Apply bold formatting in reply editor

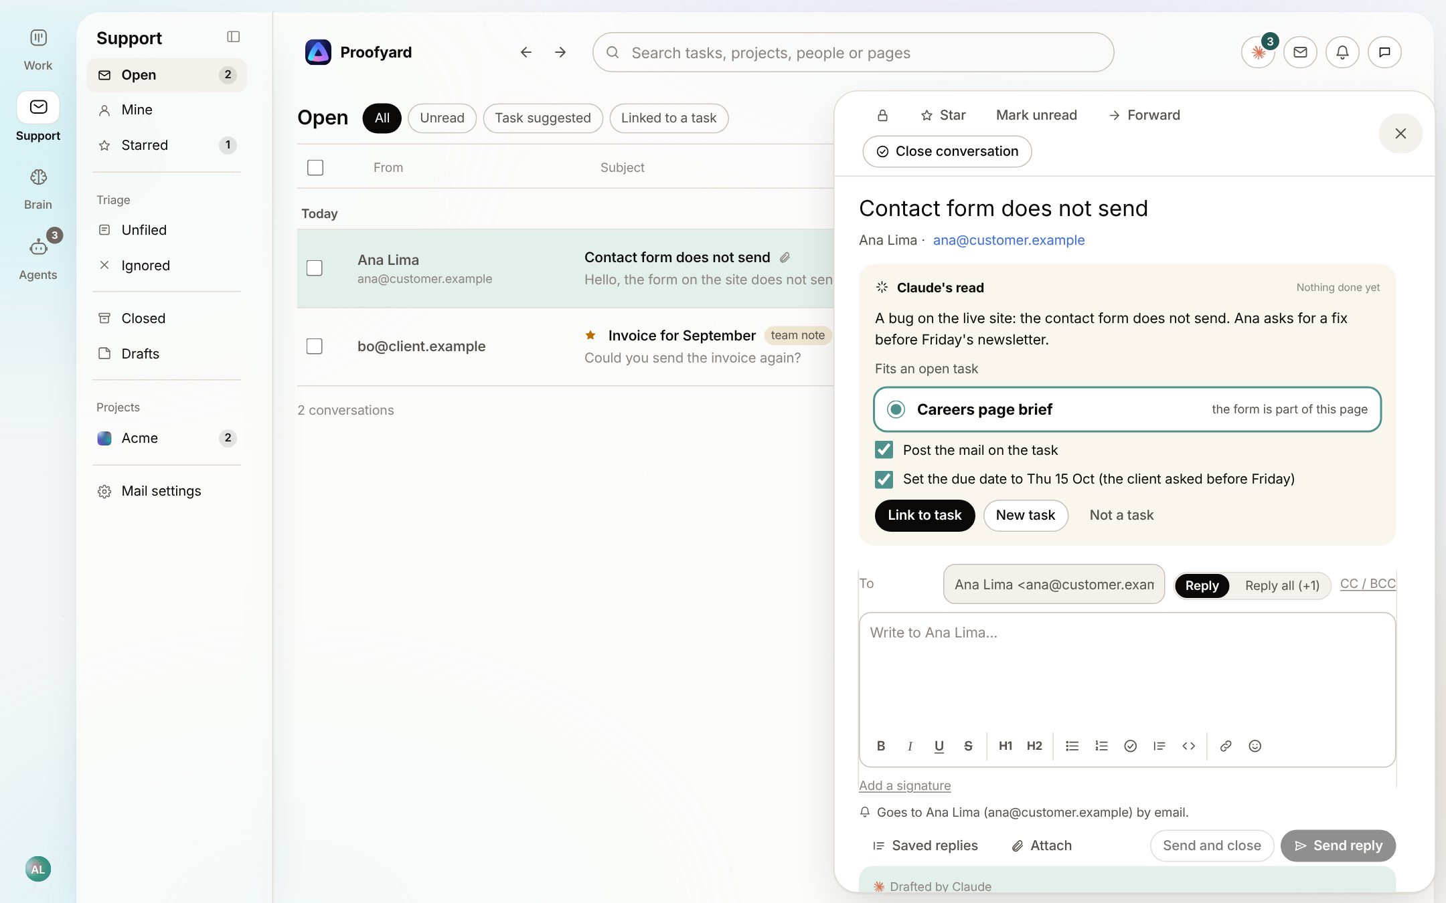(881, 746)
